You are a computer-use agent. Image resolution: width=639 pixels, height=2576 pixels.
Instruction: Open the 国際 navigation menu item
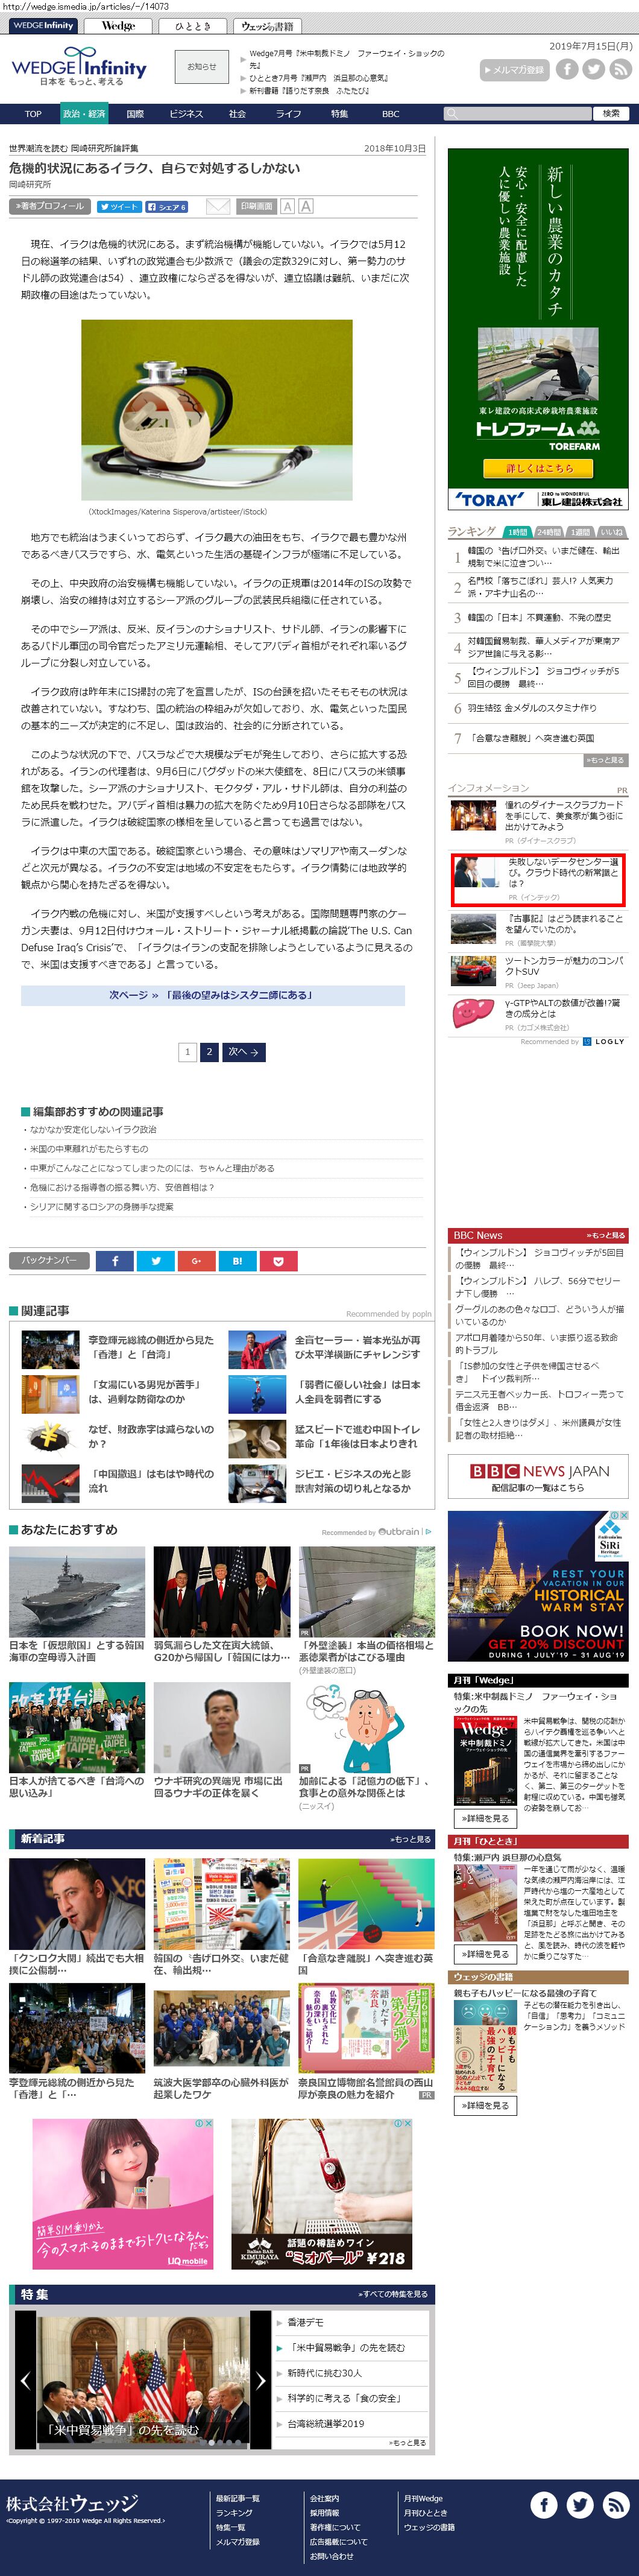[135, 114]
